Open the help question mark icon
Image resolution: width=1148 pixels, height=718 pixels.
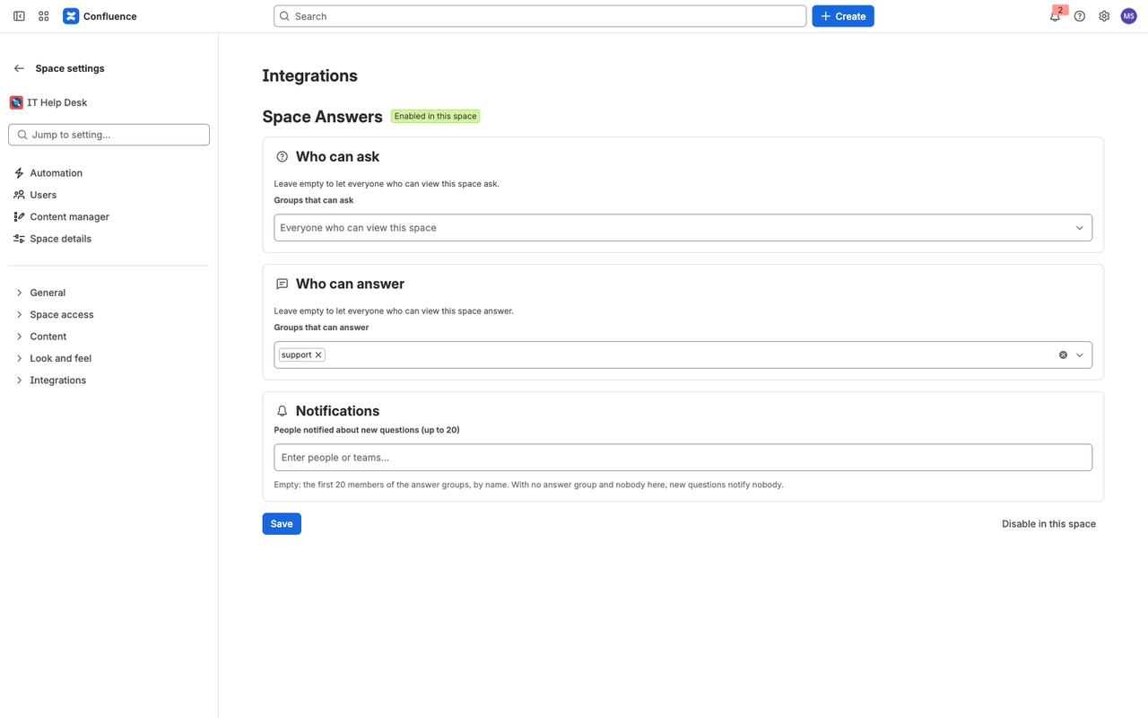[x=1080, y=16]
